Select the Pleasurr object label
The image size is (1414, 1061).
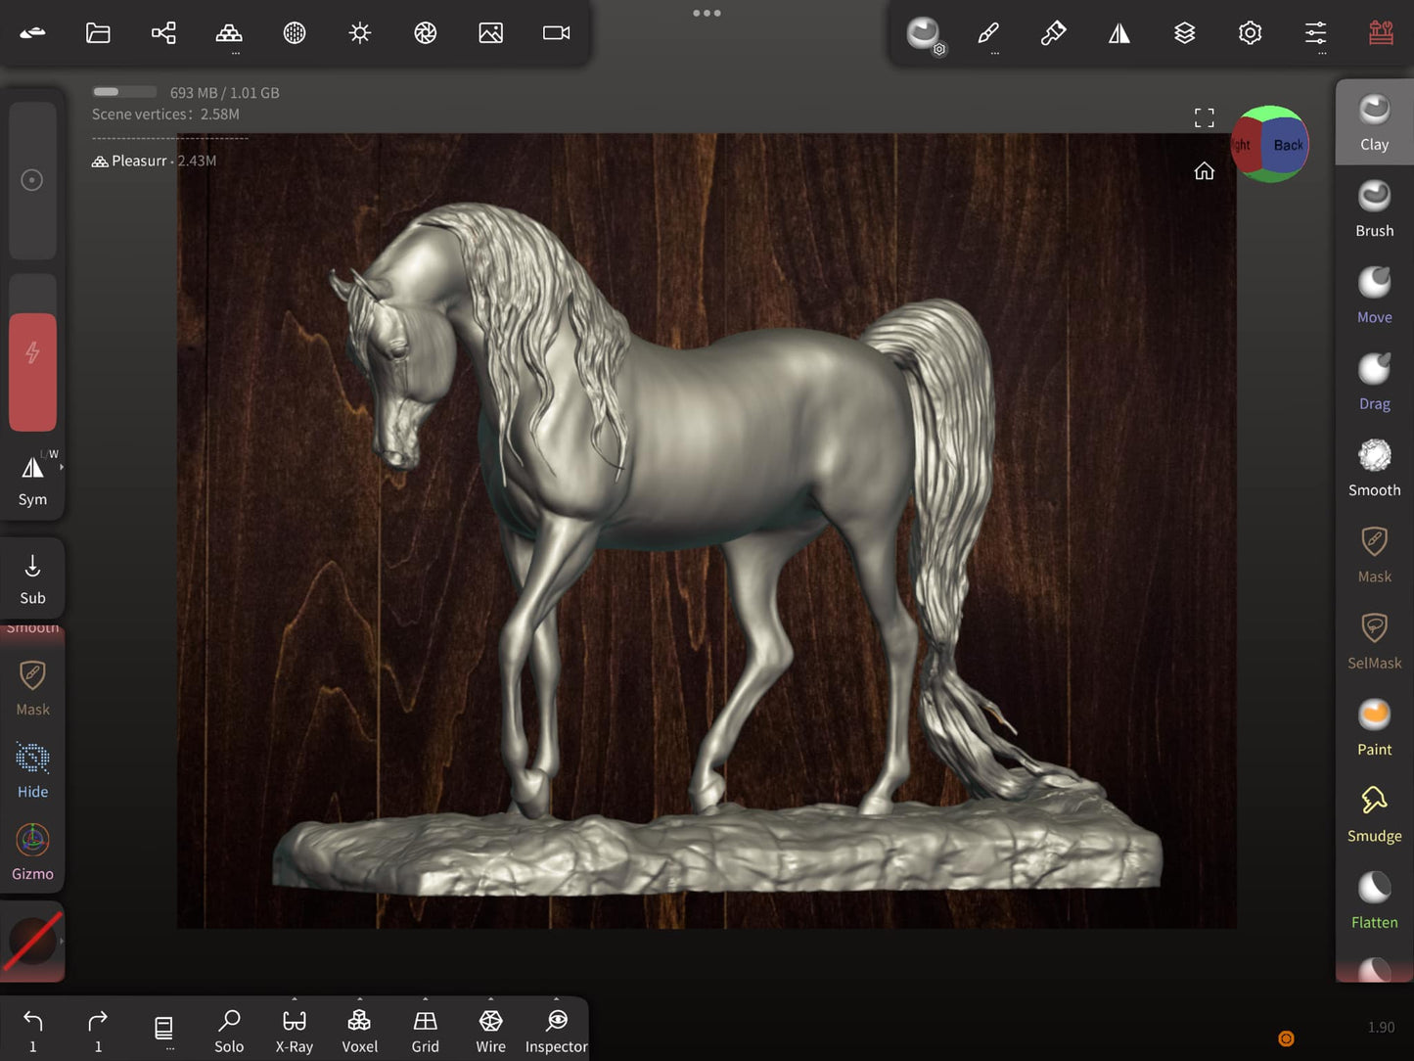point(138,161)
